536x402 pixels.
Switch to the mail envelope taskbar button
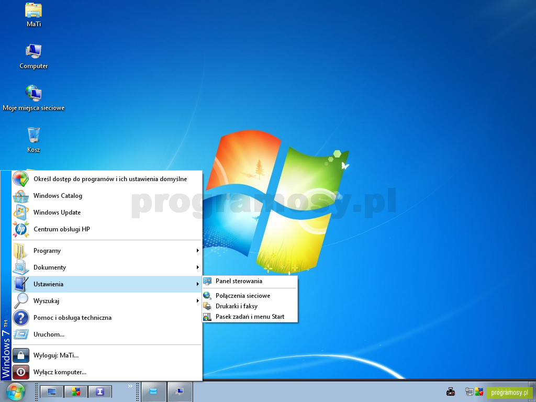pyautogui.click(x=153, y=392)
